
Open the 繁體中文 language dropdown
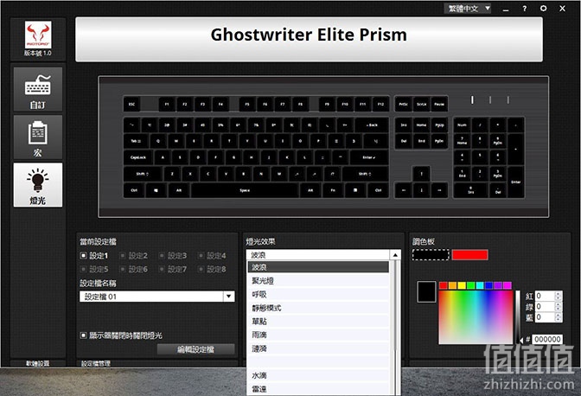(468, 9)
